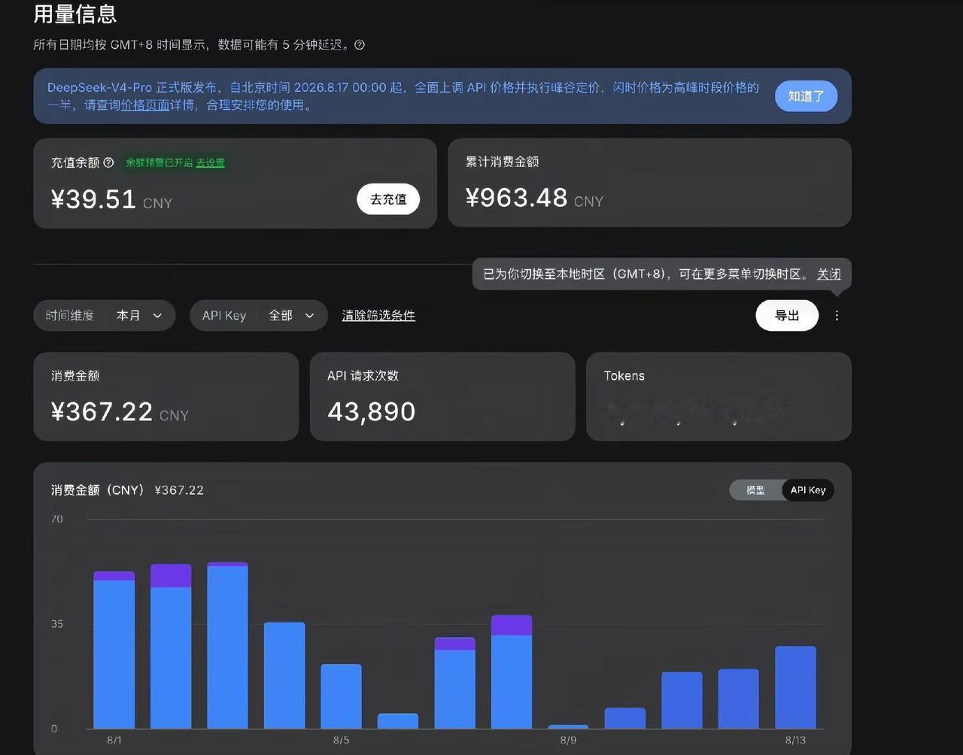
Task: Expand the 时间维度 本月 dropdown
Action: tap(105, 316)
